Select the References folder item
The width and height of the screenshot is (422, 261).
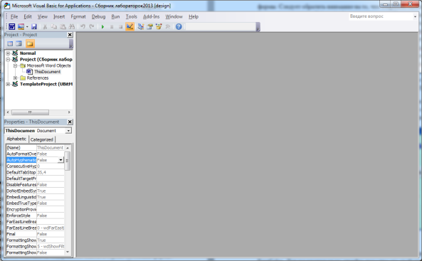(38, 78)
